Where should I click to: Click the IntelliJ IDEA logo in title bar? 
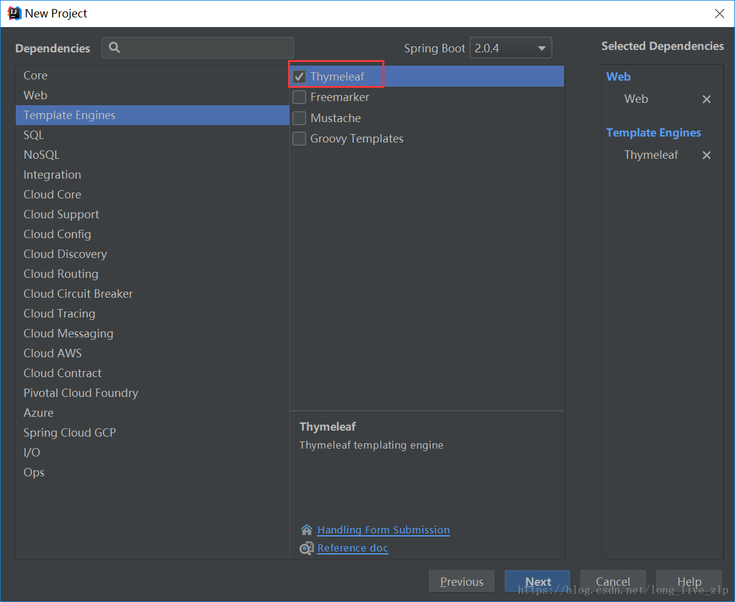(14, 13)
